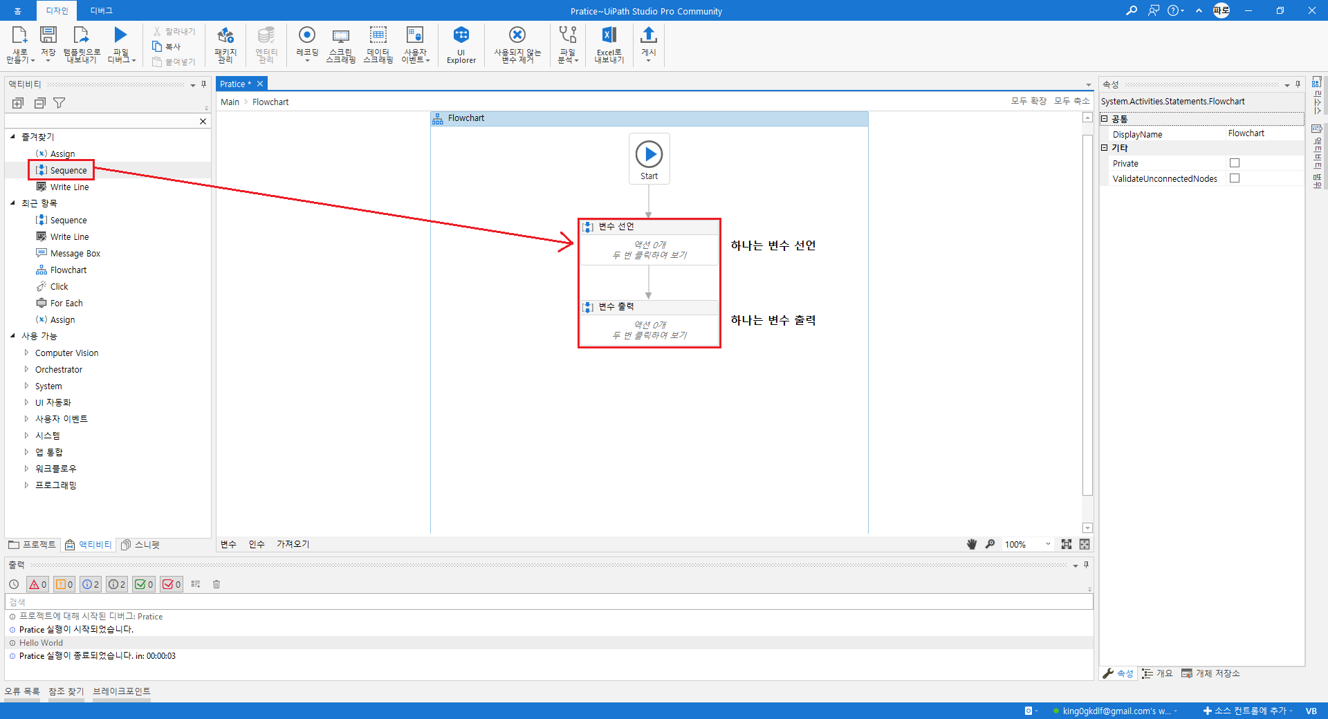Viewport: 1328px width, 719px height.
Task: Click the designer zoom magnifier icon
Action: pyautogui.click(x=990, y=544)
